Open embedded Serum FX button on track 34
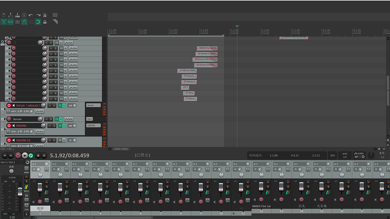The image size is (390, 219). [94, 105]
